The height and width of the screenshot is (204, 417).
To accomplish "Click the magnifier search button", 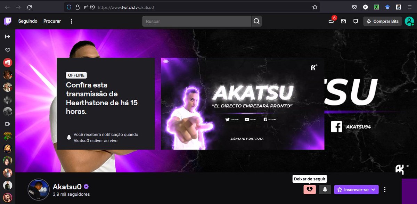I will 256,21.
